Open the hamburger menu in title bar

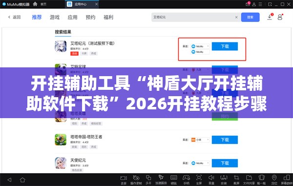tap(260, 4)
